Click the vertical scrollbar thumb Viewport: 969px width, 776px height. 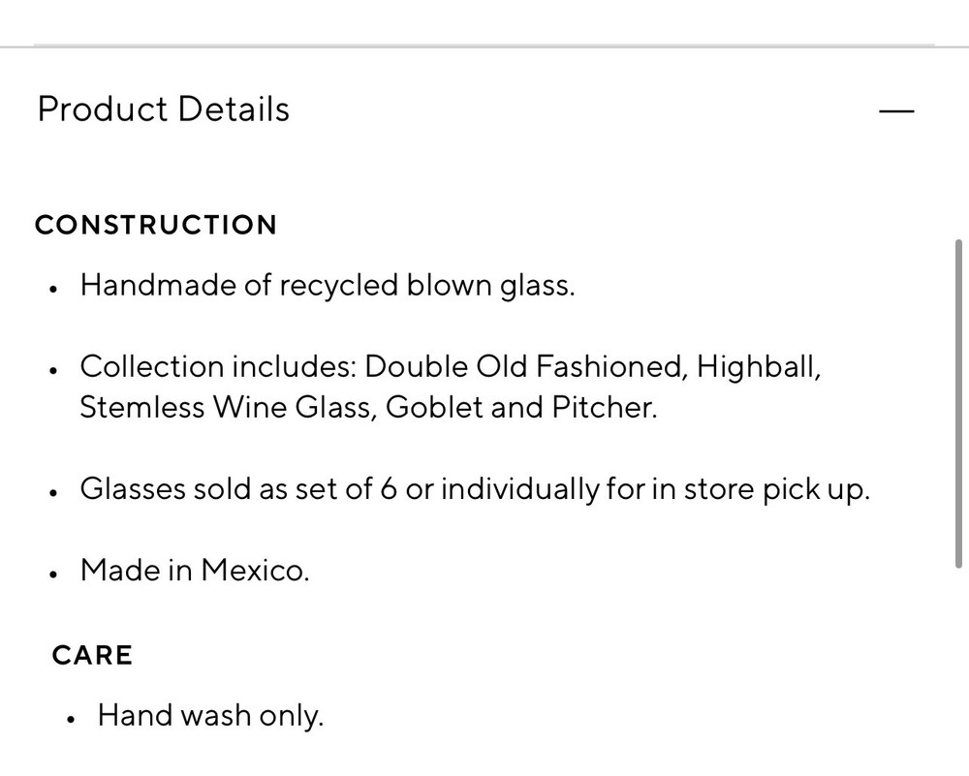[959, 402]
